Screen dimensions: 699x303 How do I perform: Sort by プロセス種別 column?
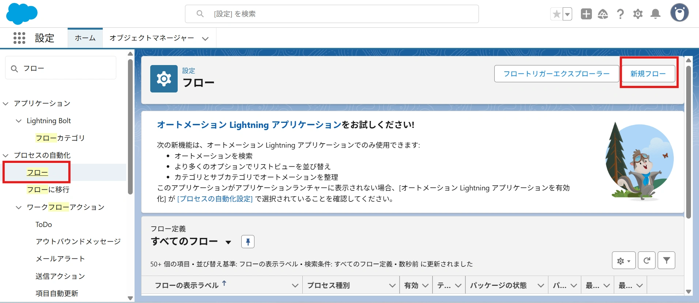[x=328, y=285]
